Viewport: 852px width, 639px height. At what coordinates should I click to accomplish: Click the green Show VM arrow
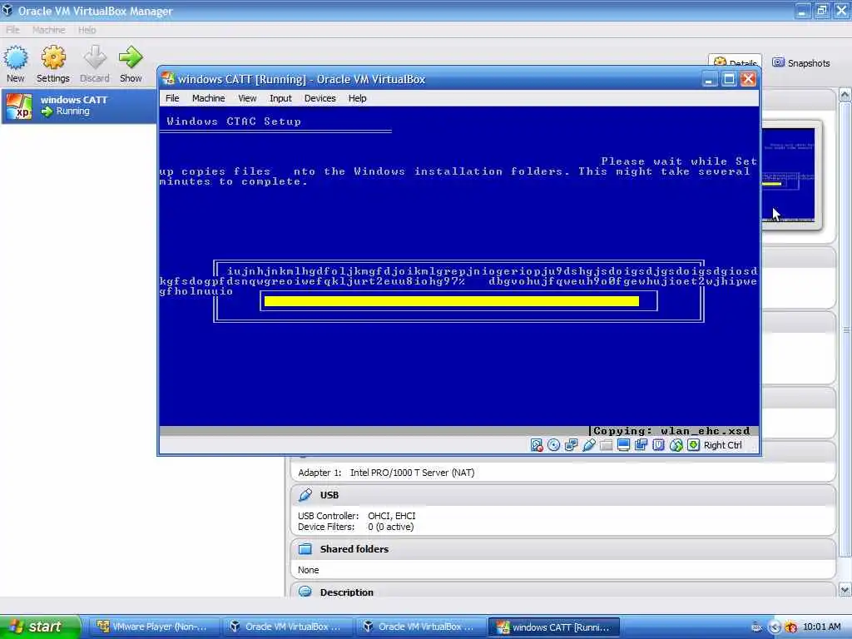click(x=131, y=57)
